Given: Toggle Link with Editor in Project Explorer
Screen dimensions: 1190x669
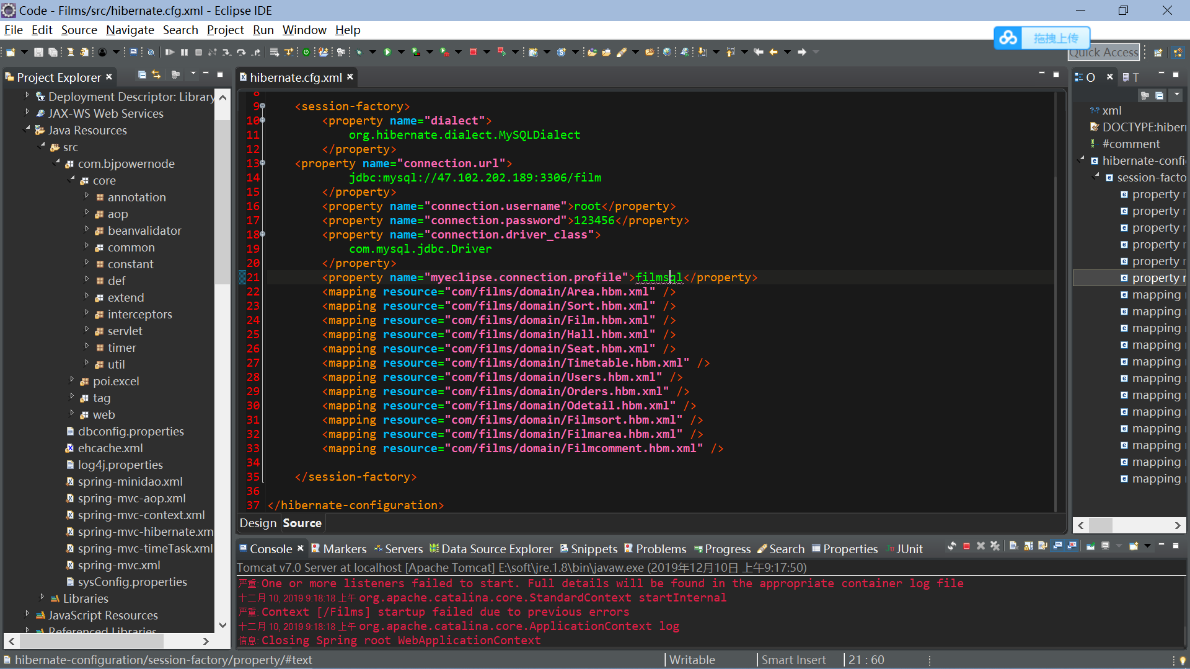Looking at the screenshot, I should [x=156, y=75].
